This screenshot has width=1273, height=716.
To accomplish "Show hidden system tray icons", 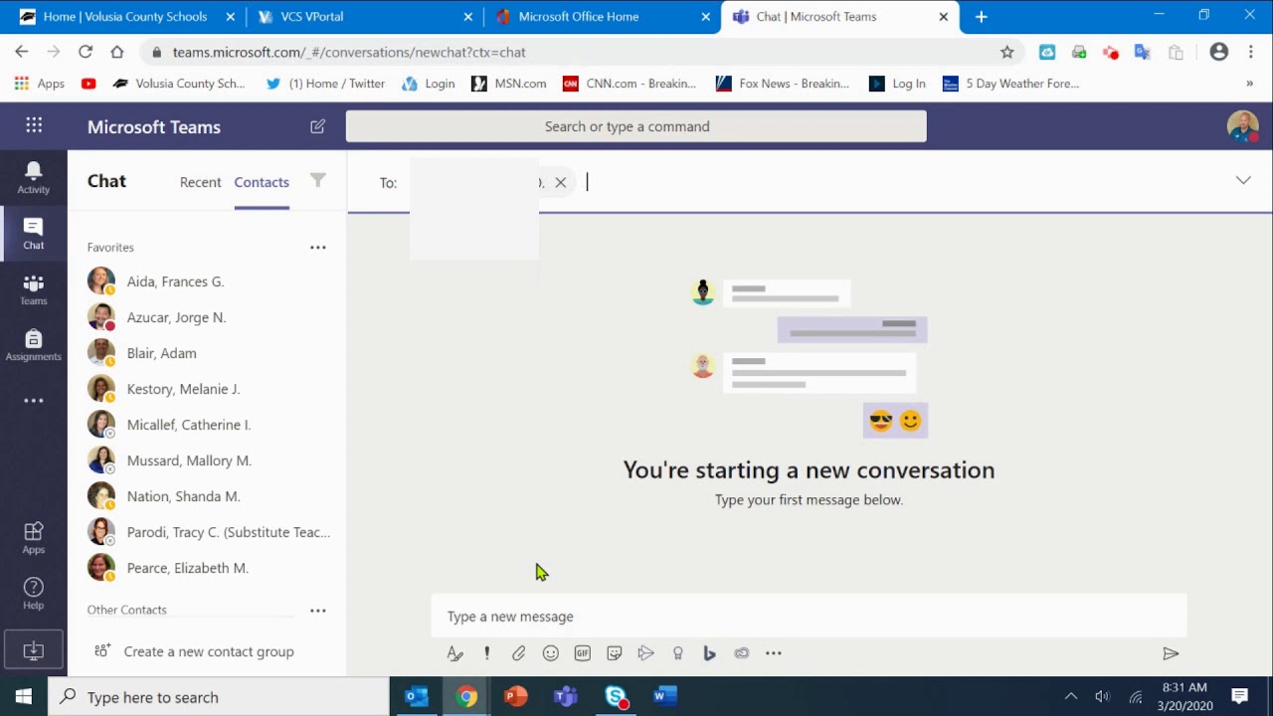I will [x=1071, y=697].
